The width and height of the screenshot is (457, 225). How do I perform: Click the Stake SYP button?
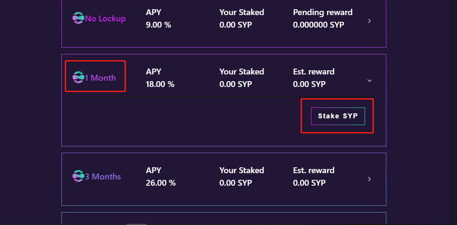(x=338, y=116)
